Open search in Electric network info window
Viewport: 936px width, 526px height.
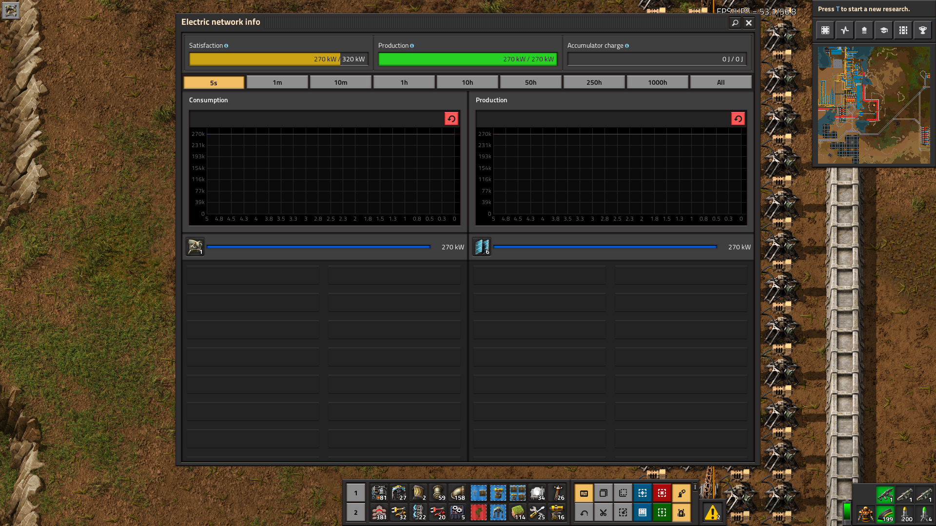click(x=735, y=23)
